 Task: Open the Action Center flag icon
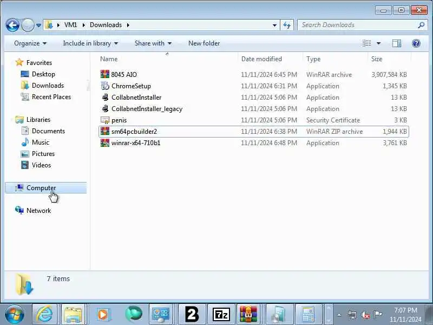coord(378,314)
